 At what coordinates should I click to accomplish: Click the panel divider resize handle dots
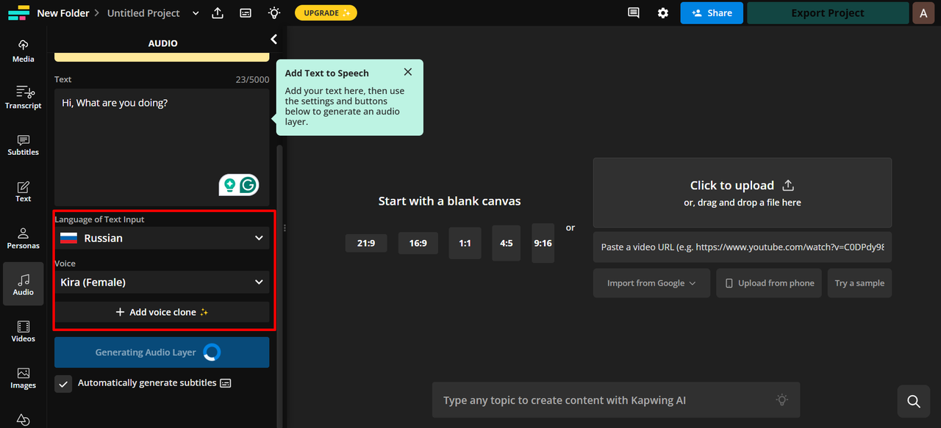[285, 228]
